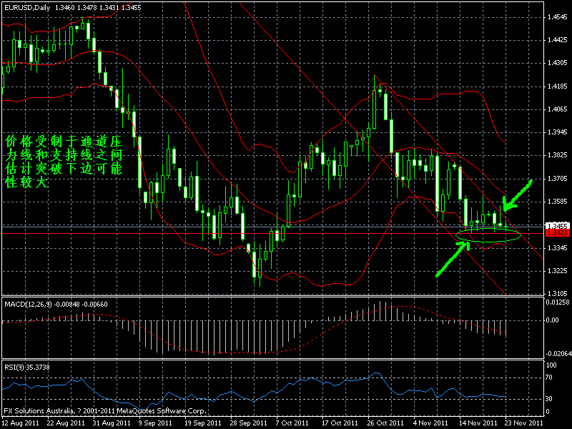The height and width of the screenshot is (429, 572).
Task: Select the red horizontal support line
Action: coord(274,233)
